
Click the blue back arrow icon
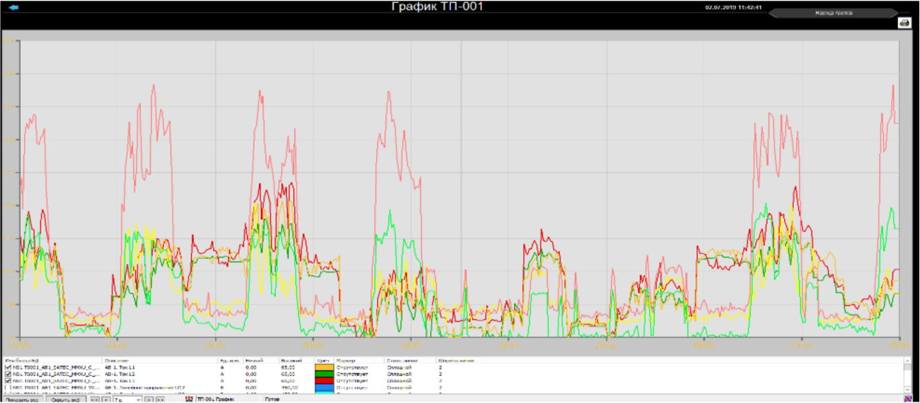pyautogui.click(x=13, y=7)
